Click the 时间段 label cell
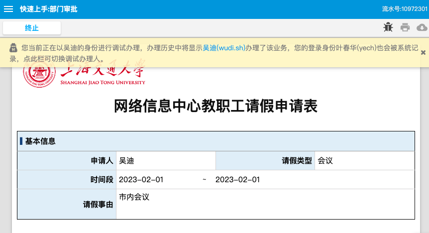429x233 pixels. click(67, 180)
